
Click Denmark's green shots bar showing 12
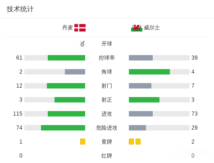pos(66,86)
